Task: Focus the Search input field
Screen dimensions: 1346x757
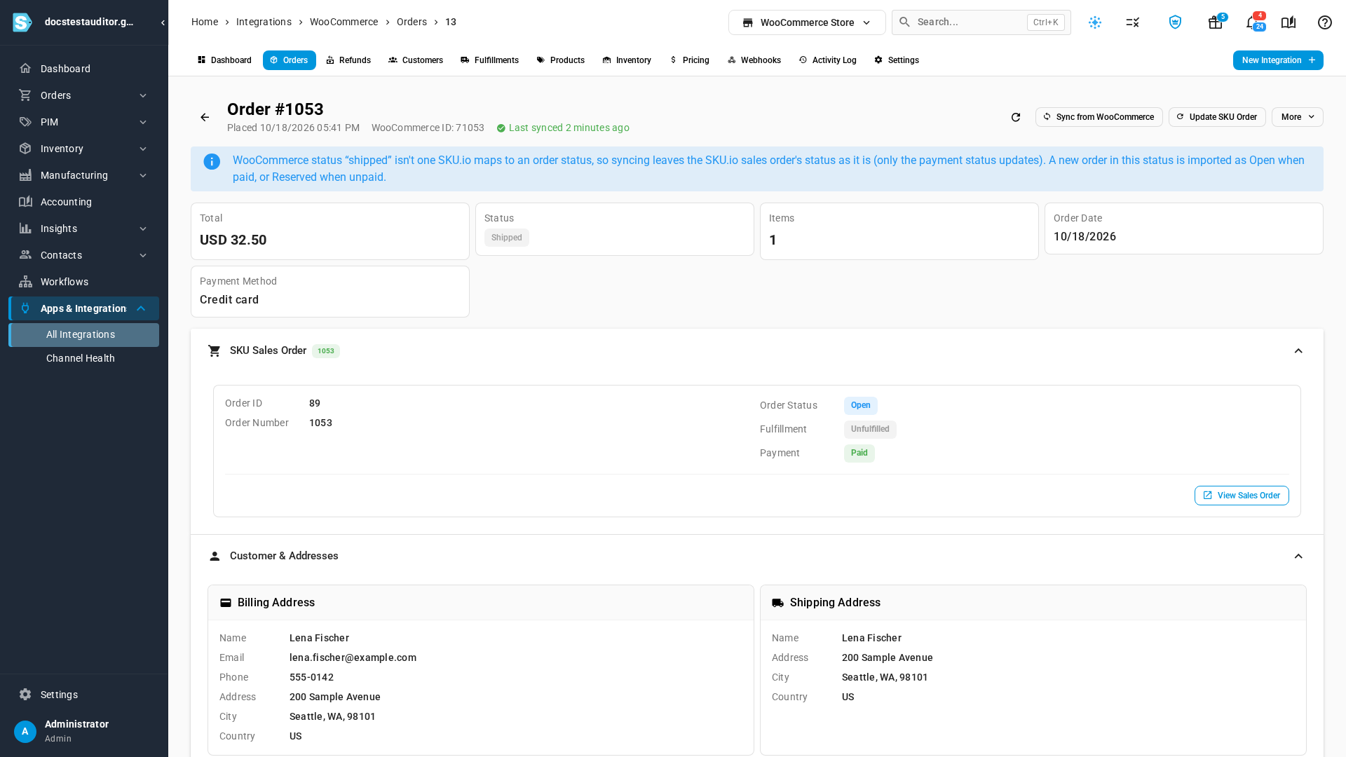Action: (981, 22)
